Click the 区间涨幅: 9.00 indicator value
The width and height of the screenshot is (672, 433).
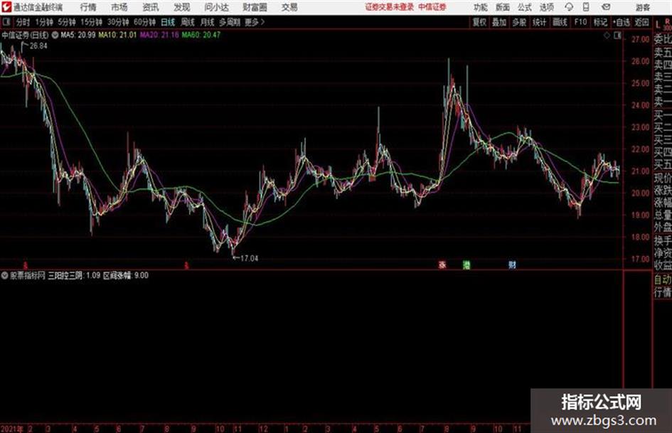pos(126,275)
